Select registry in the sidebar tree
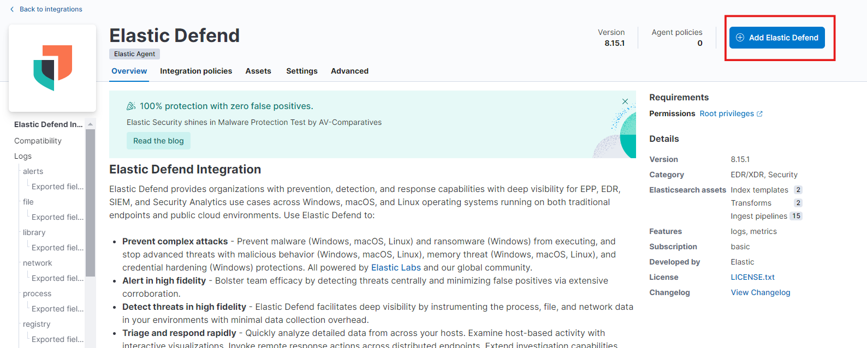Image resolution: width=867 pixels, height=348 pixels. (x=37, y=324)
